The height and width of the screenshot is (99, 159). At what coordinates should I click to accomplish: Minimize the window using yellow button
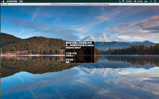(x=5, y=4)
